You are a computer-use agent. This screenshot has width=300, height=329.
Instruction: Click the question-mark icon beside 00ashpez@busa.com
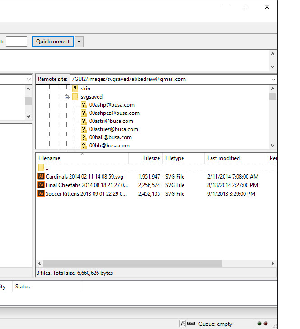coord(84,113)
